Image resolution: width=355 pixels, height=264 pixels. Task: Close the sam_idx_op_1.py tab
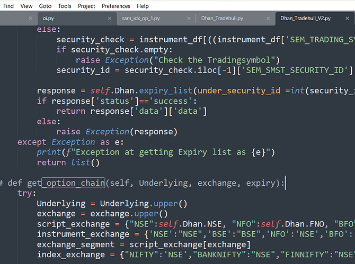(x=189, y=19)
